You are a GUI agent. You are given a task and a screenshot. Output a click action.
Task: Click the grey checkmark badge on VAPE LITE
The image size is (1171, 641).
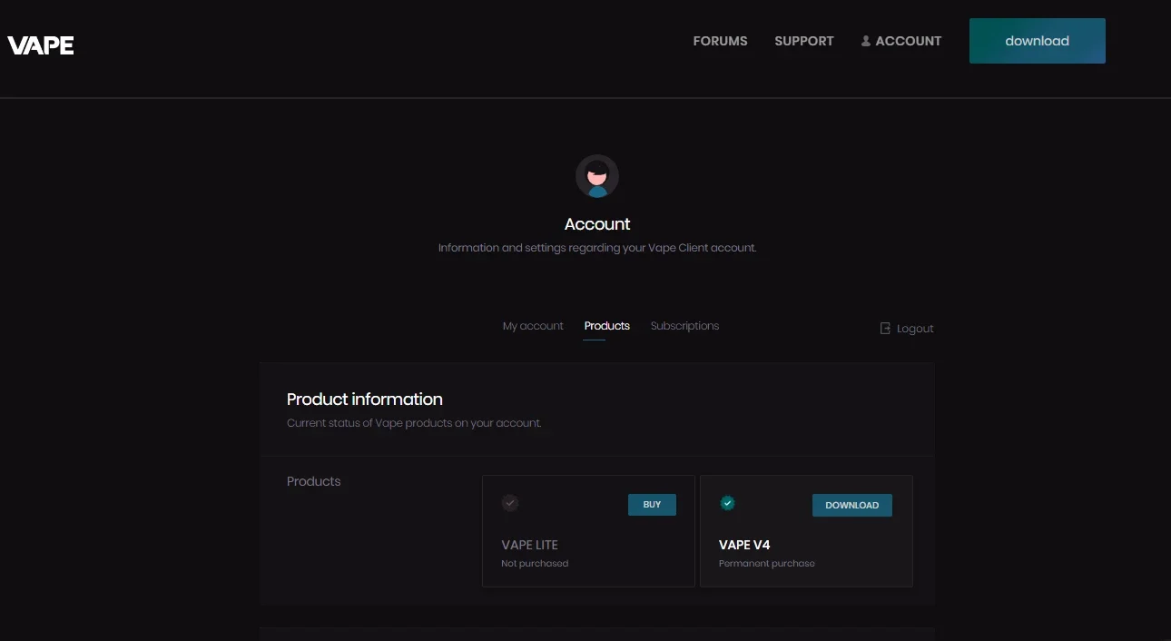point(510,503)
